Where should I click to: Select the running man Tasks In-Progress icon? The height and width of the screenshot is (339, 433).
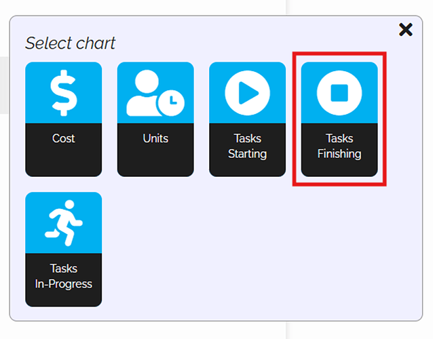coord(63,222)
